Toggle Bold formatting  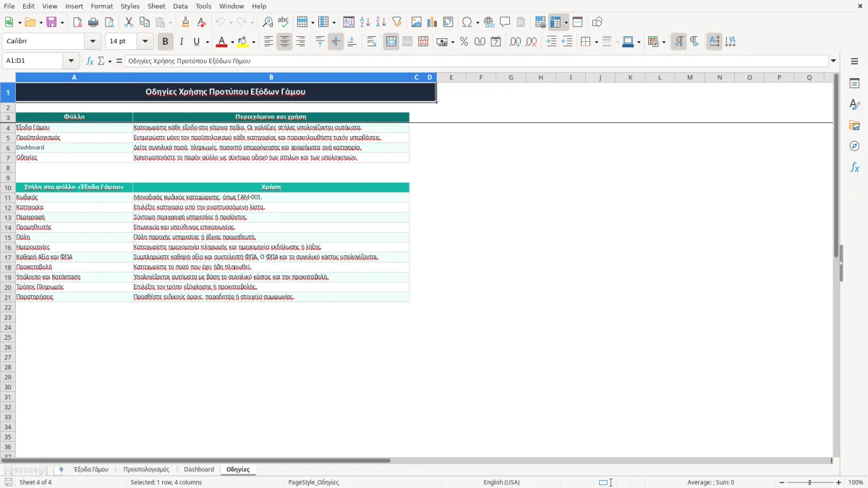pyautogui.click(x=165, y=42)
